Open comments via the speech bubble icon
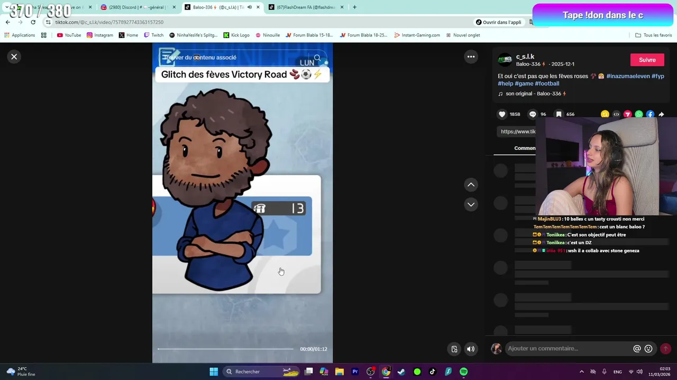677x380 pixels. (533, 114)
